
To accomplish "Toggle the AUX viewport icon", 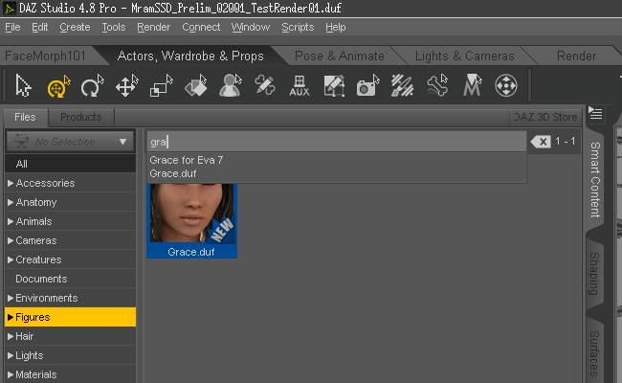I will point(300,85).
